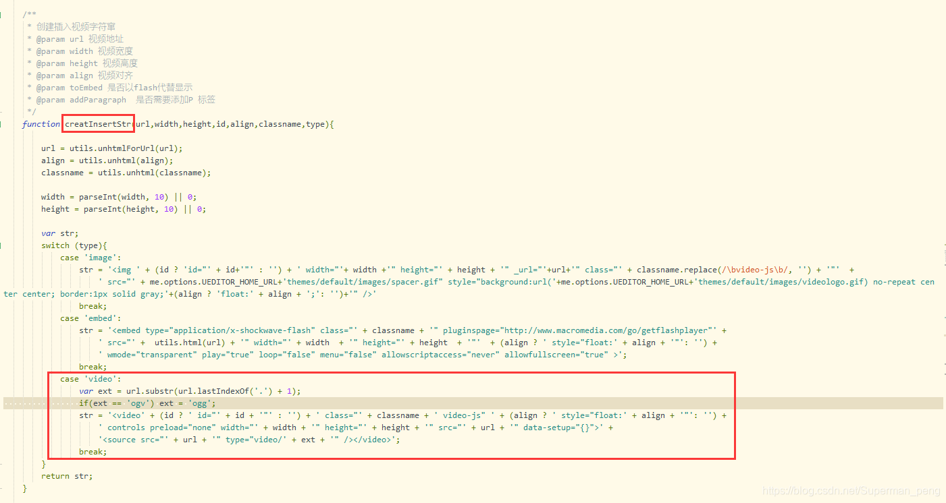This screenshot has width=946, height=503.
Task: Click the '@param url' comment line
Action: [75, 39]
